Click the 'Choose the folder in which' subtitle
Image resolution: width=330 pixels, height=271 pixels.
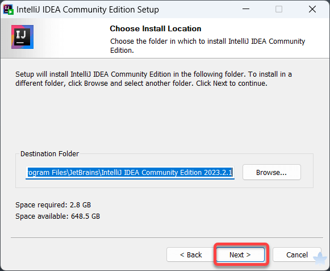click(x=207, y=45)
